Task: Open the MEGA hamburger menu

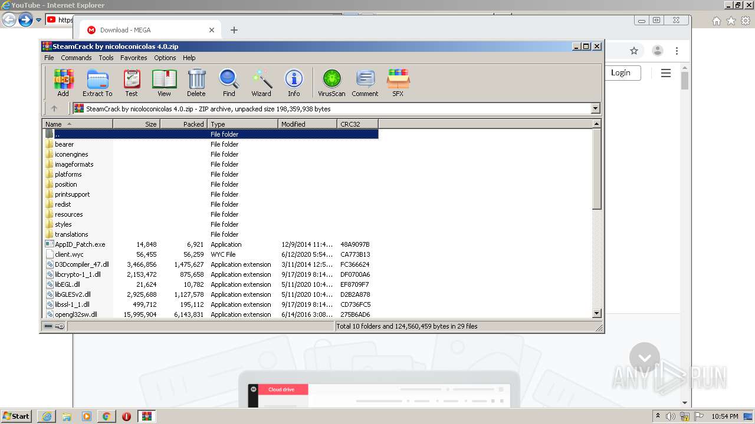Action: click(666, 73)
